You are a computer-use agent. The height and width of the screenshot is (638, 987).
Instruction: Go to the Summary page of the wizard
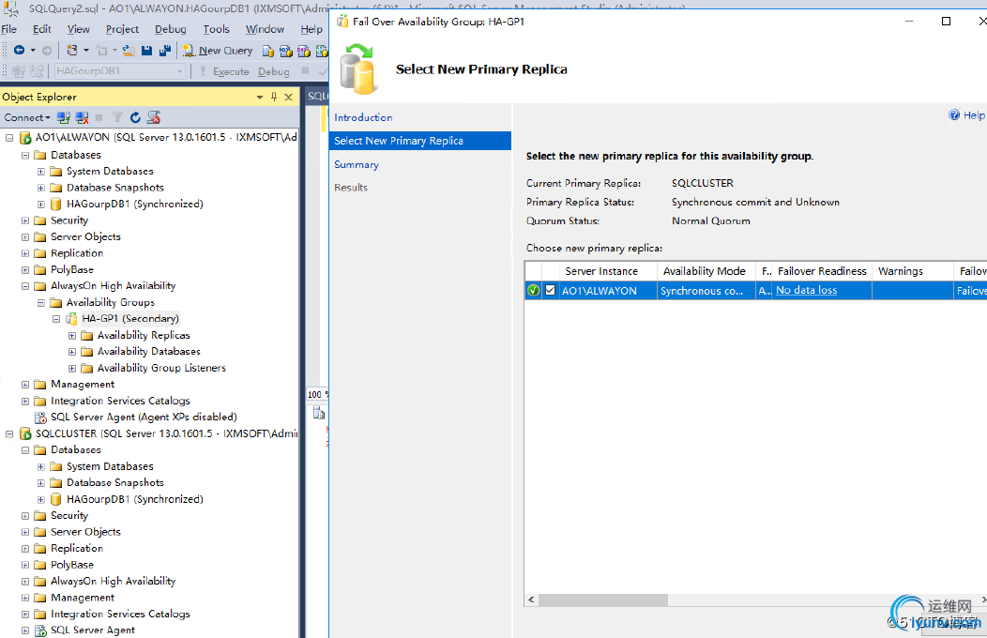(x=357, y=164)
